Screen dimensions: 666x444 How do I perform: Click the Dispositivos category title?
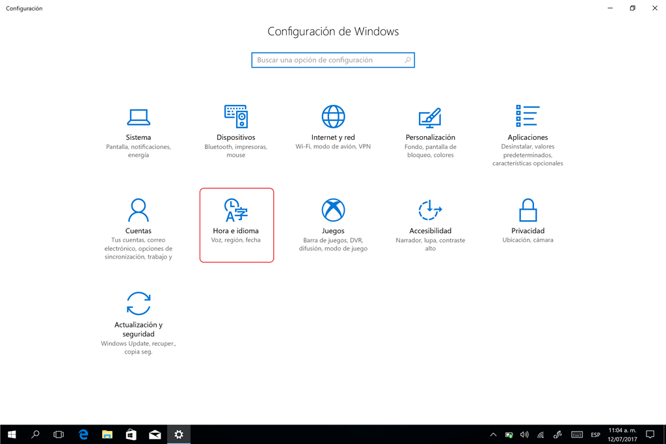(x=235, y=137)
